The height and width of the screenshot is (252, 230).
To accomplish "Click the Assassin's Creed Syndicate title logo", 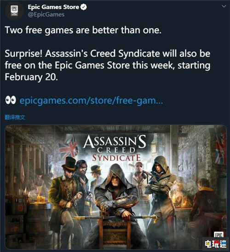I will [115, 148].
